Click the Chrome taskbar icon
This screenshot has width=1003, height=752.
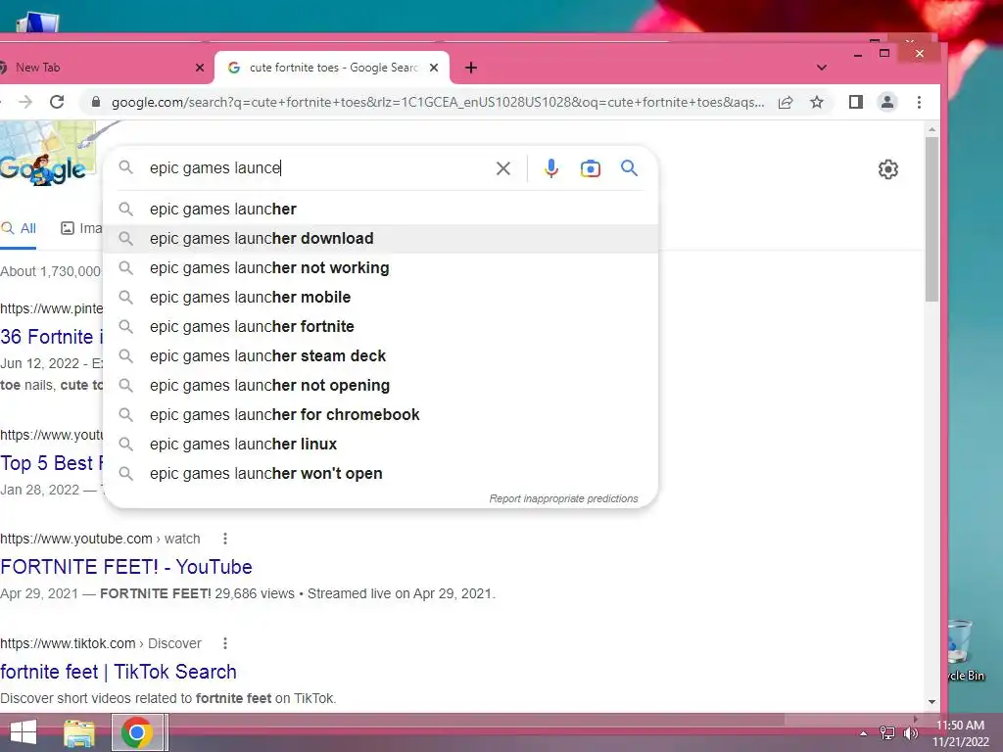coord(137,732)
